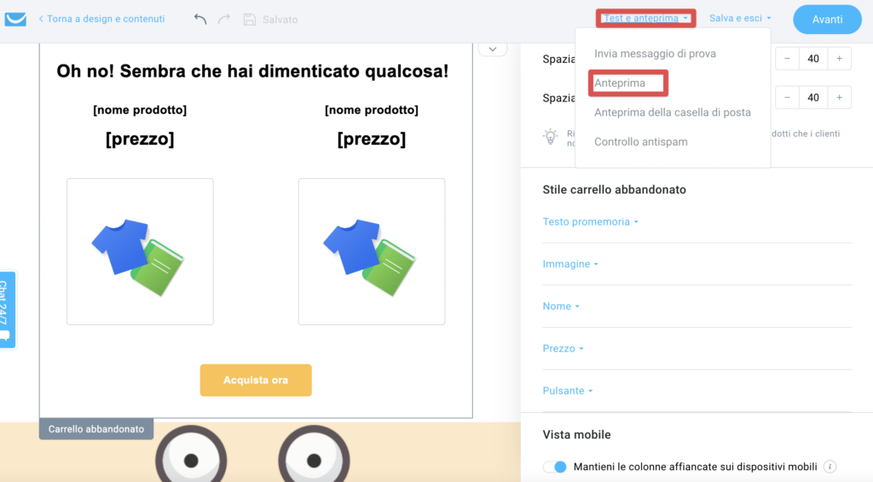Click the left [prezzo] placeholder
This screenshot has height=482, width=873.
[140, 139]
